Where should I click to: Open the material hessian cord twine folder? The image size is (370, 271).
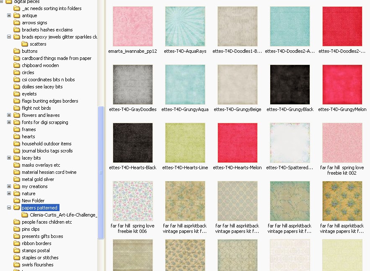coord(49,172)
